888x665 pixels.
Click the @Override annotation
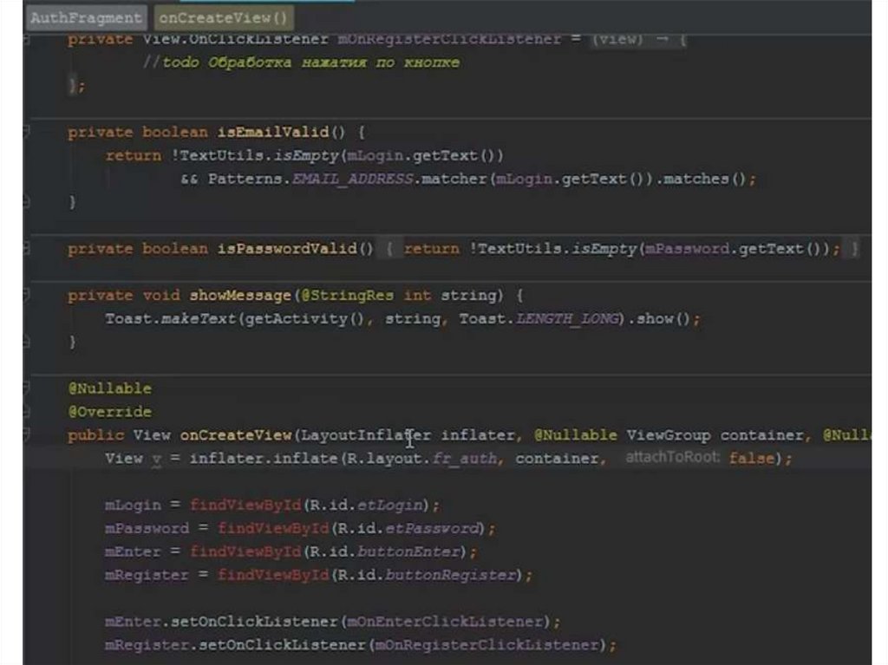109,412
